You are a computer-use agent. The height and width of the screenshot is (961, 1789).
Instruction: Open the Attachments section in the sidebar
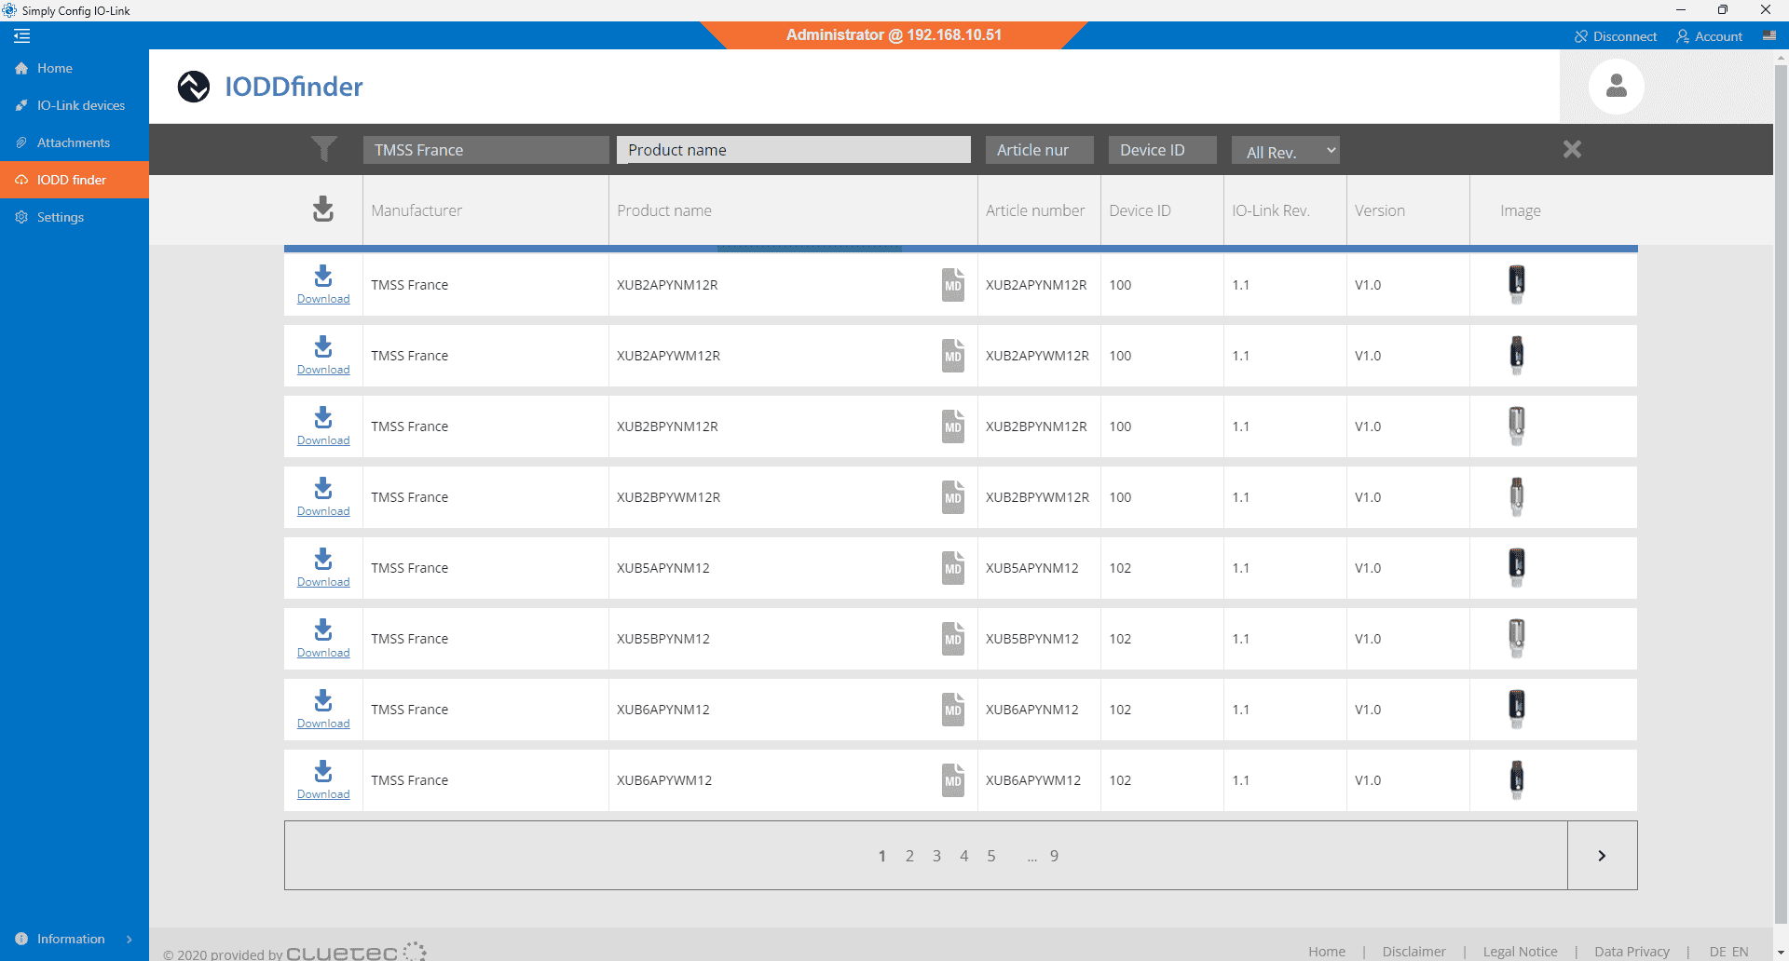(73, 142)
